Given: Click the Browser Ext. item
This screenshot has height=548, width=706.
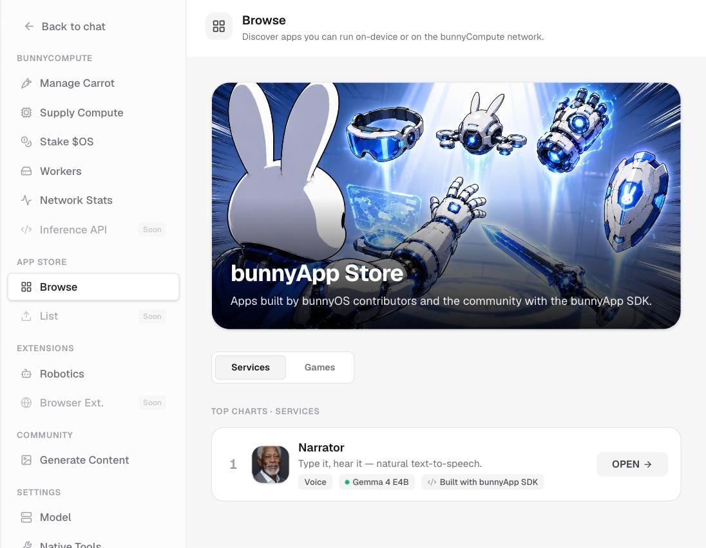Looking at the screenshot, I should 93,403.
